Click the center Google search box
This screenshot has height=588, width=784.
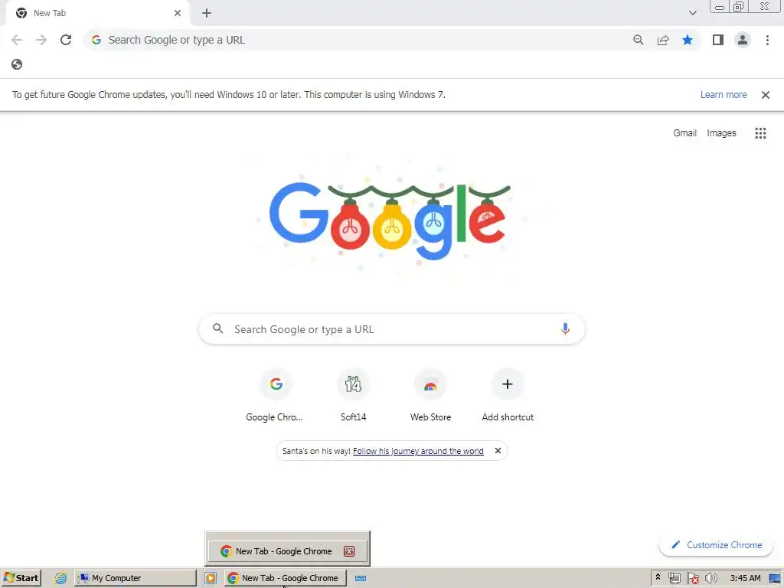coord(391,329)
